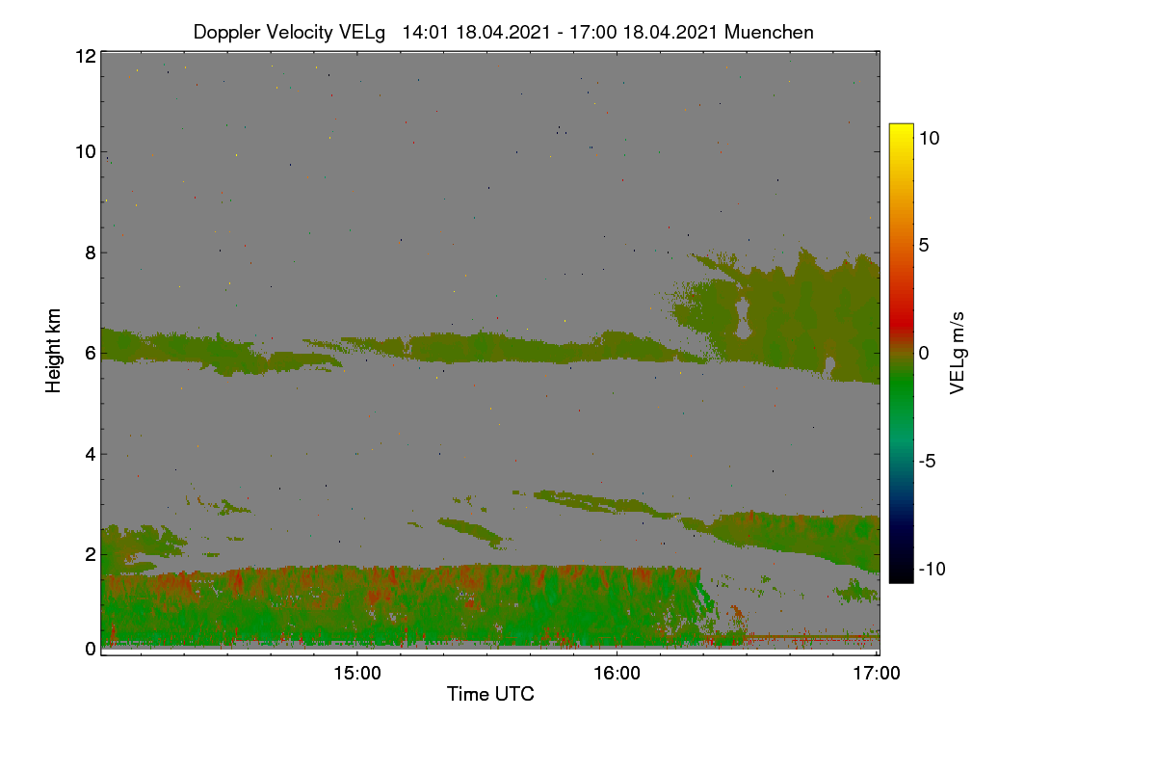
Task: Click the '15:00' time axis tick label
Action: [x=356, y=675]
